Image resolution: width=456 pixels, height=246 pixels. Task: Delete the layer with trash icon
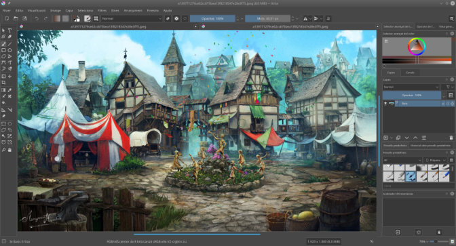coord(451,138)
